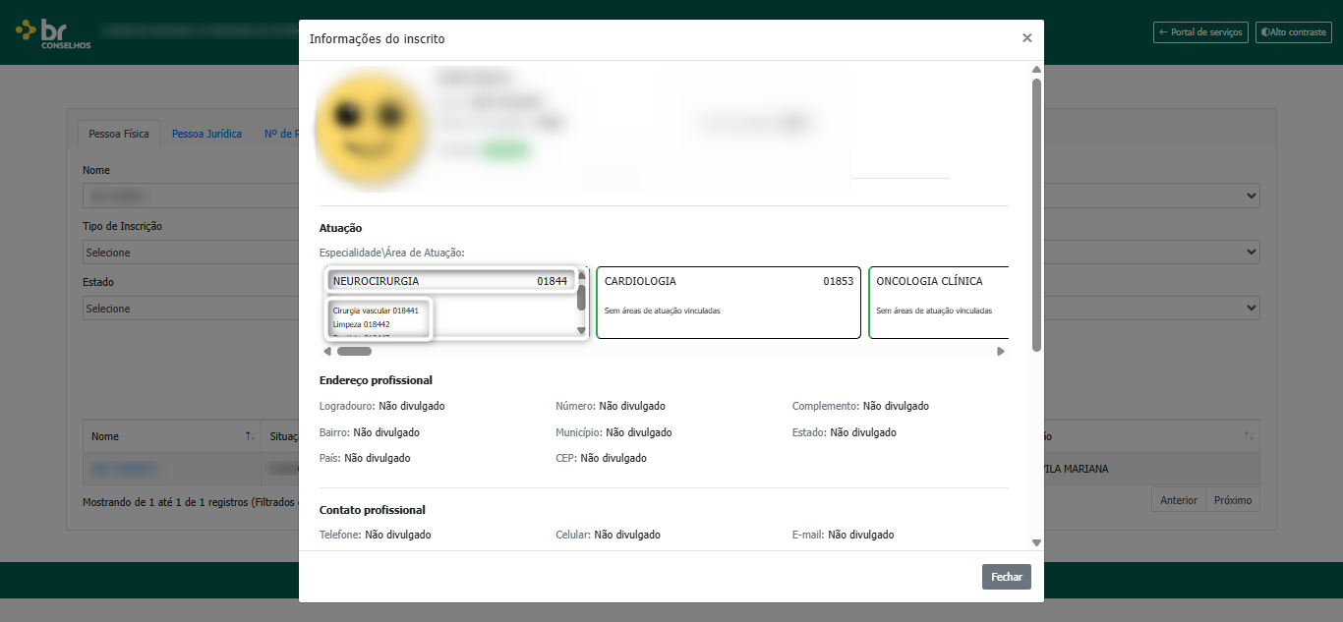This screenshot has width=1343, height=622.
Task: Click the Neurocirurgia card scroll-down arrow
Action: 581,331
